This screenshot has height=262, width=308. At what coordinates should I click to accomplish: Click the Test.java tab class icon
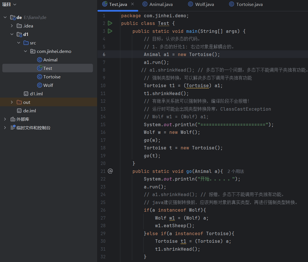tap(105, 4)
